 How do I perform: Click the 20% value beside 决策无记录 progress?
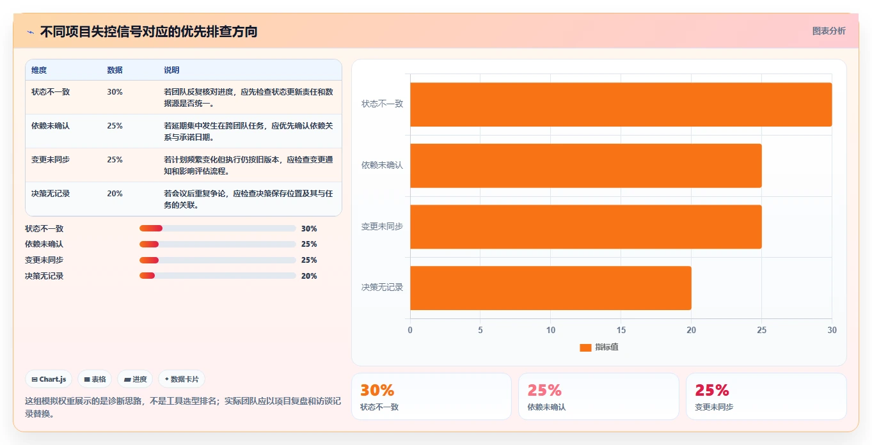(309, 276)
